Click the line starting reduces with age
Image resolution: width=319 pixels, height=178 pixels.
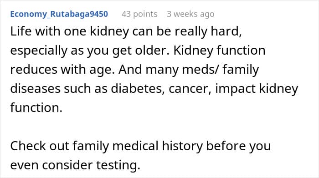click(x=134, y=70)
